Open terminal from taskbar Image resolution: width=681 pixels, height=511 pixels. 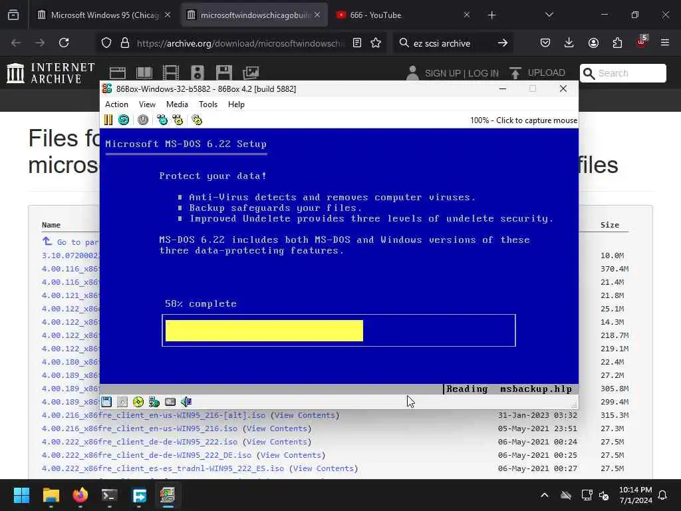coord(110,495)
